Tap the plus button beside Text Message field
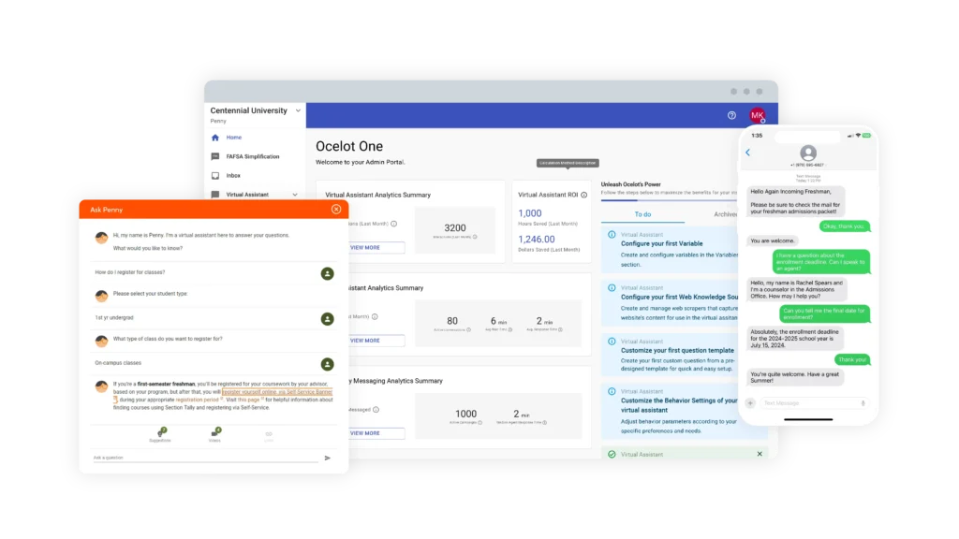Image resolution: width=959 pixels, height=539 pixels. tap(750, 403)
